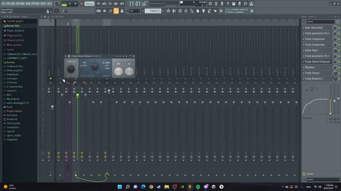
Task: Click the download content library icon
Action: [251, 4]
